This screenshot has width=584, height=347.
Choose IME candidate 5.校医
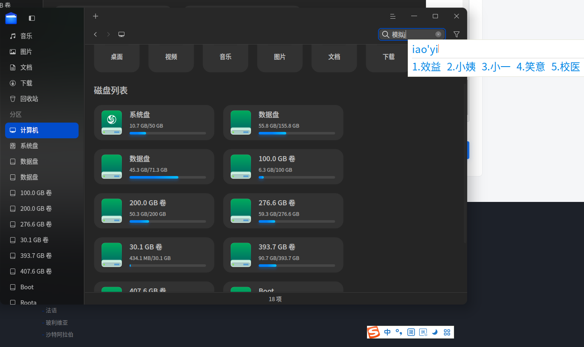point(566,67)
